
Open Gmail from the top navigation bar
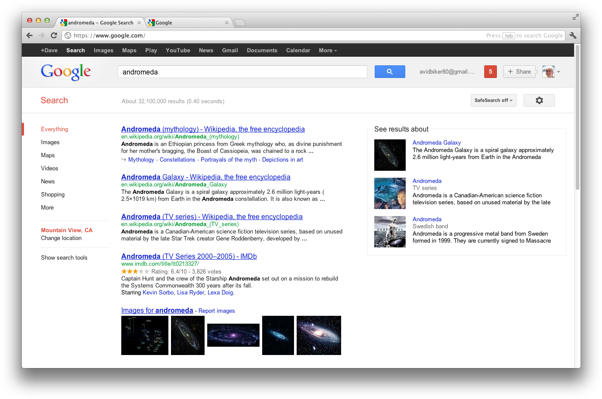[230, 51]
